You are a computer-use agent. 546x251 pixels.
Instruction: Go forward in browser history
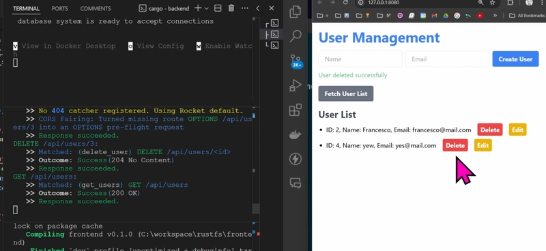pos(332,3)
